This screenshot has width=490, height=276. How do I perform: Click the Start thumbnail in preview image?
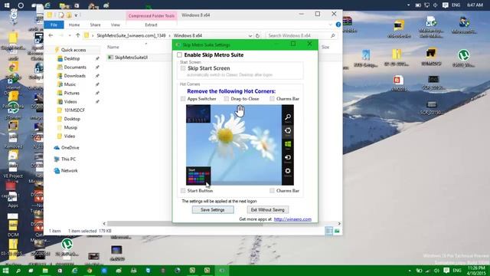click(x=198, y=176)
